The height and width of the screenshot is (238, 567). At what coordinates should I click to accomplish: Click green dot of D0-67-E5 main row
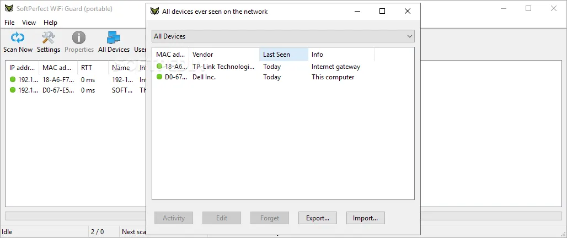(x=13, y=90)
